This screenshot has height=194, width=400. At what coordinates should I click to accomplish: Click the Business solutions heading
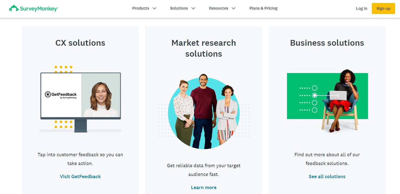(x=327, y=43)
